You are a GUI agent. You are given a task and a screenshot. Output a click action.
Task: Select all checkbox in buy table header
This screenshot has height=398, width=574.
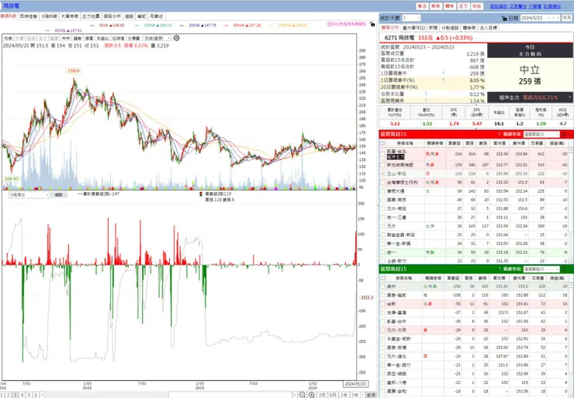(383, 143)
